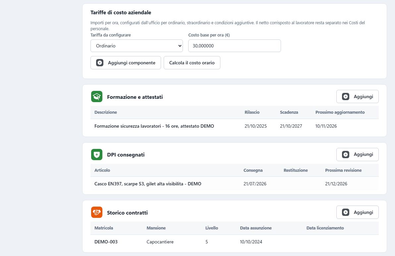Click the Data assunzione column header
395x256 pixels.
tap(256, 228)
